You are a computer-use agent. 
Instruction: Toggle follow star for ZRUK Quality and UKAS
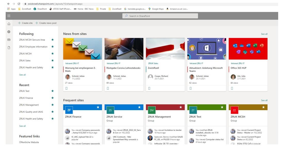click(53, 112)
